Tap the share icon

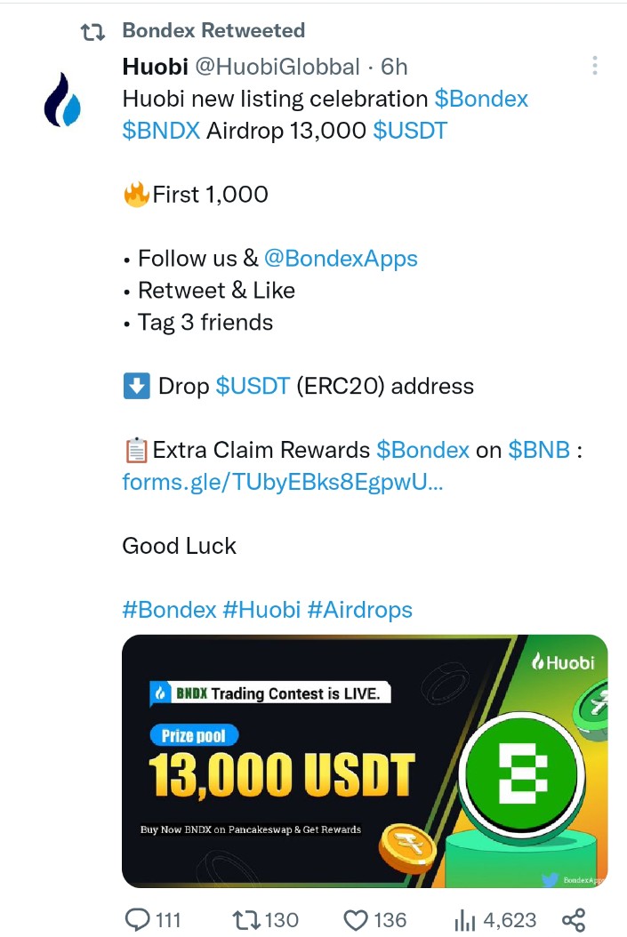574,920
